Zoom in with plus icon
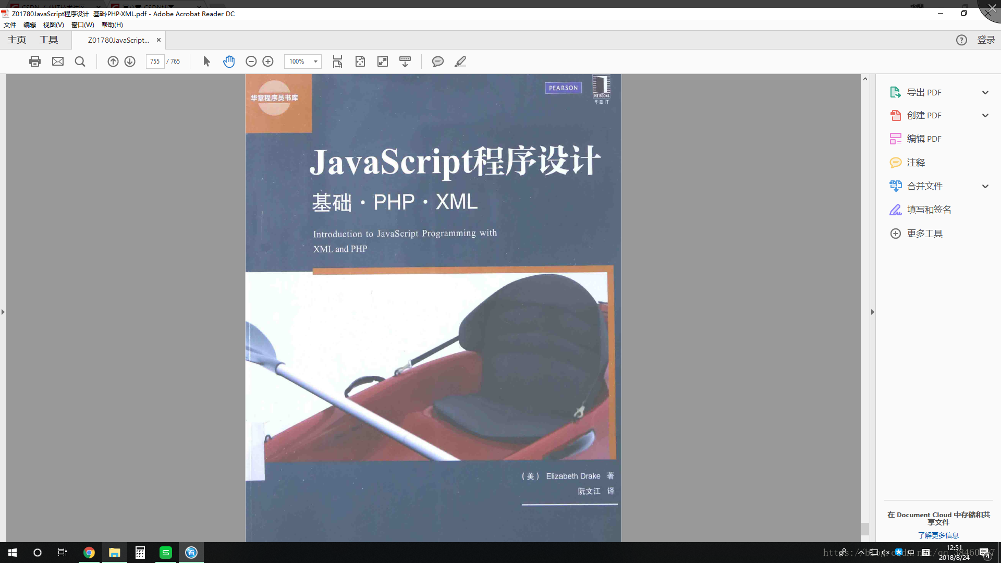Screen dimensions: 1001x563 click(268, 62)
